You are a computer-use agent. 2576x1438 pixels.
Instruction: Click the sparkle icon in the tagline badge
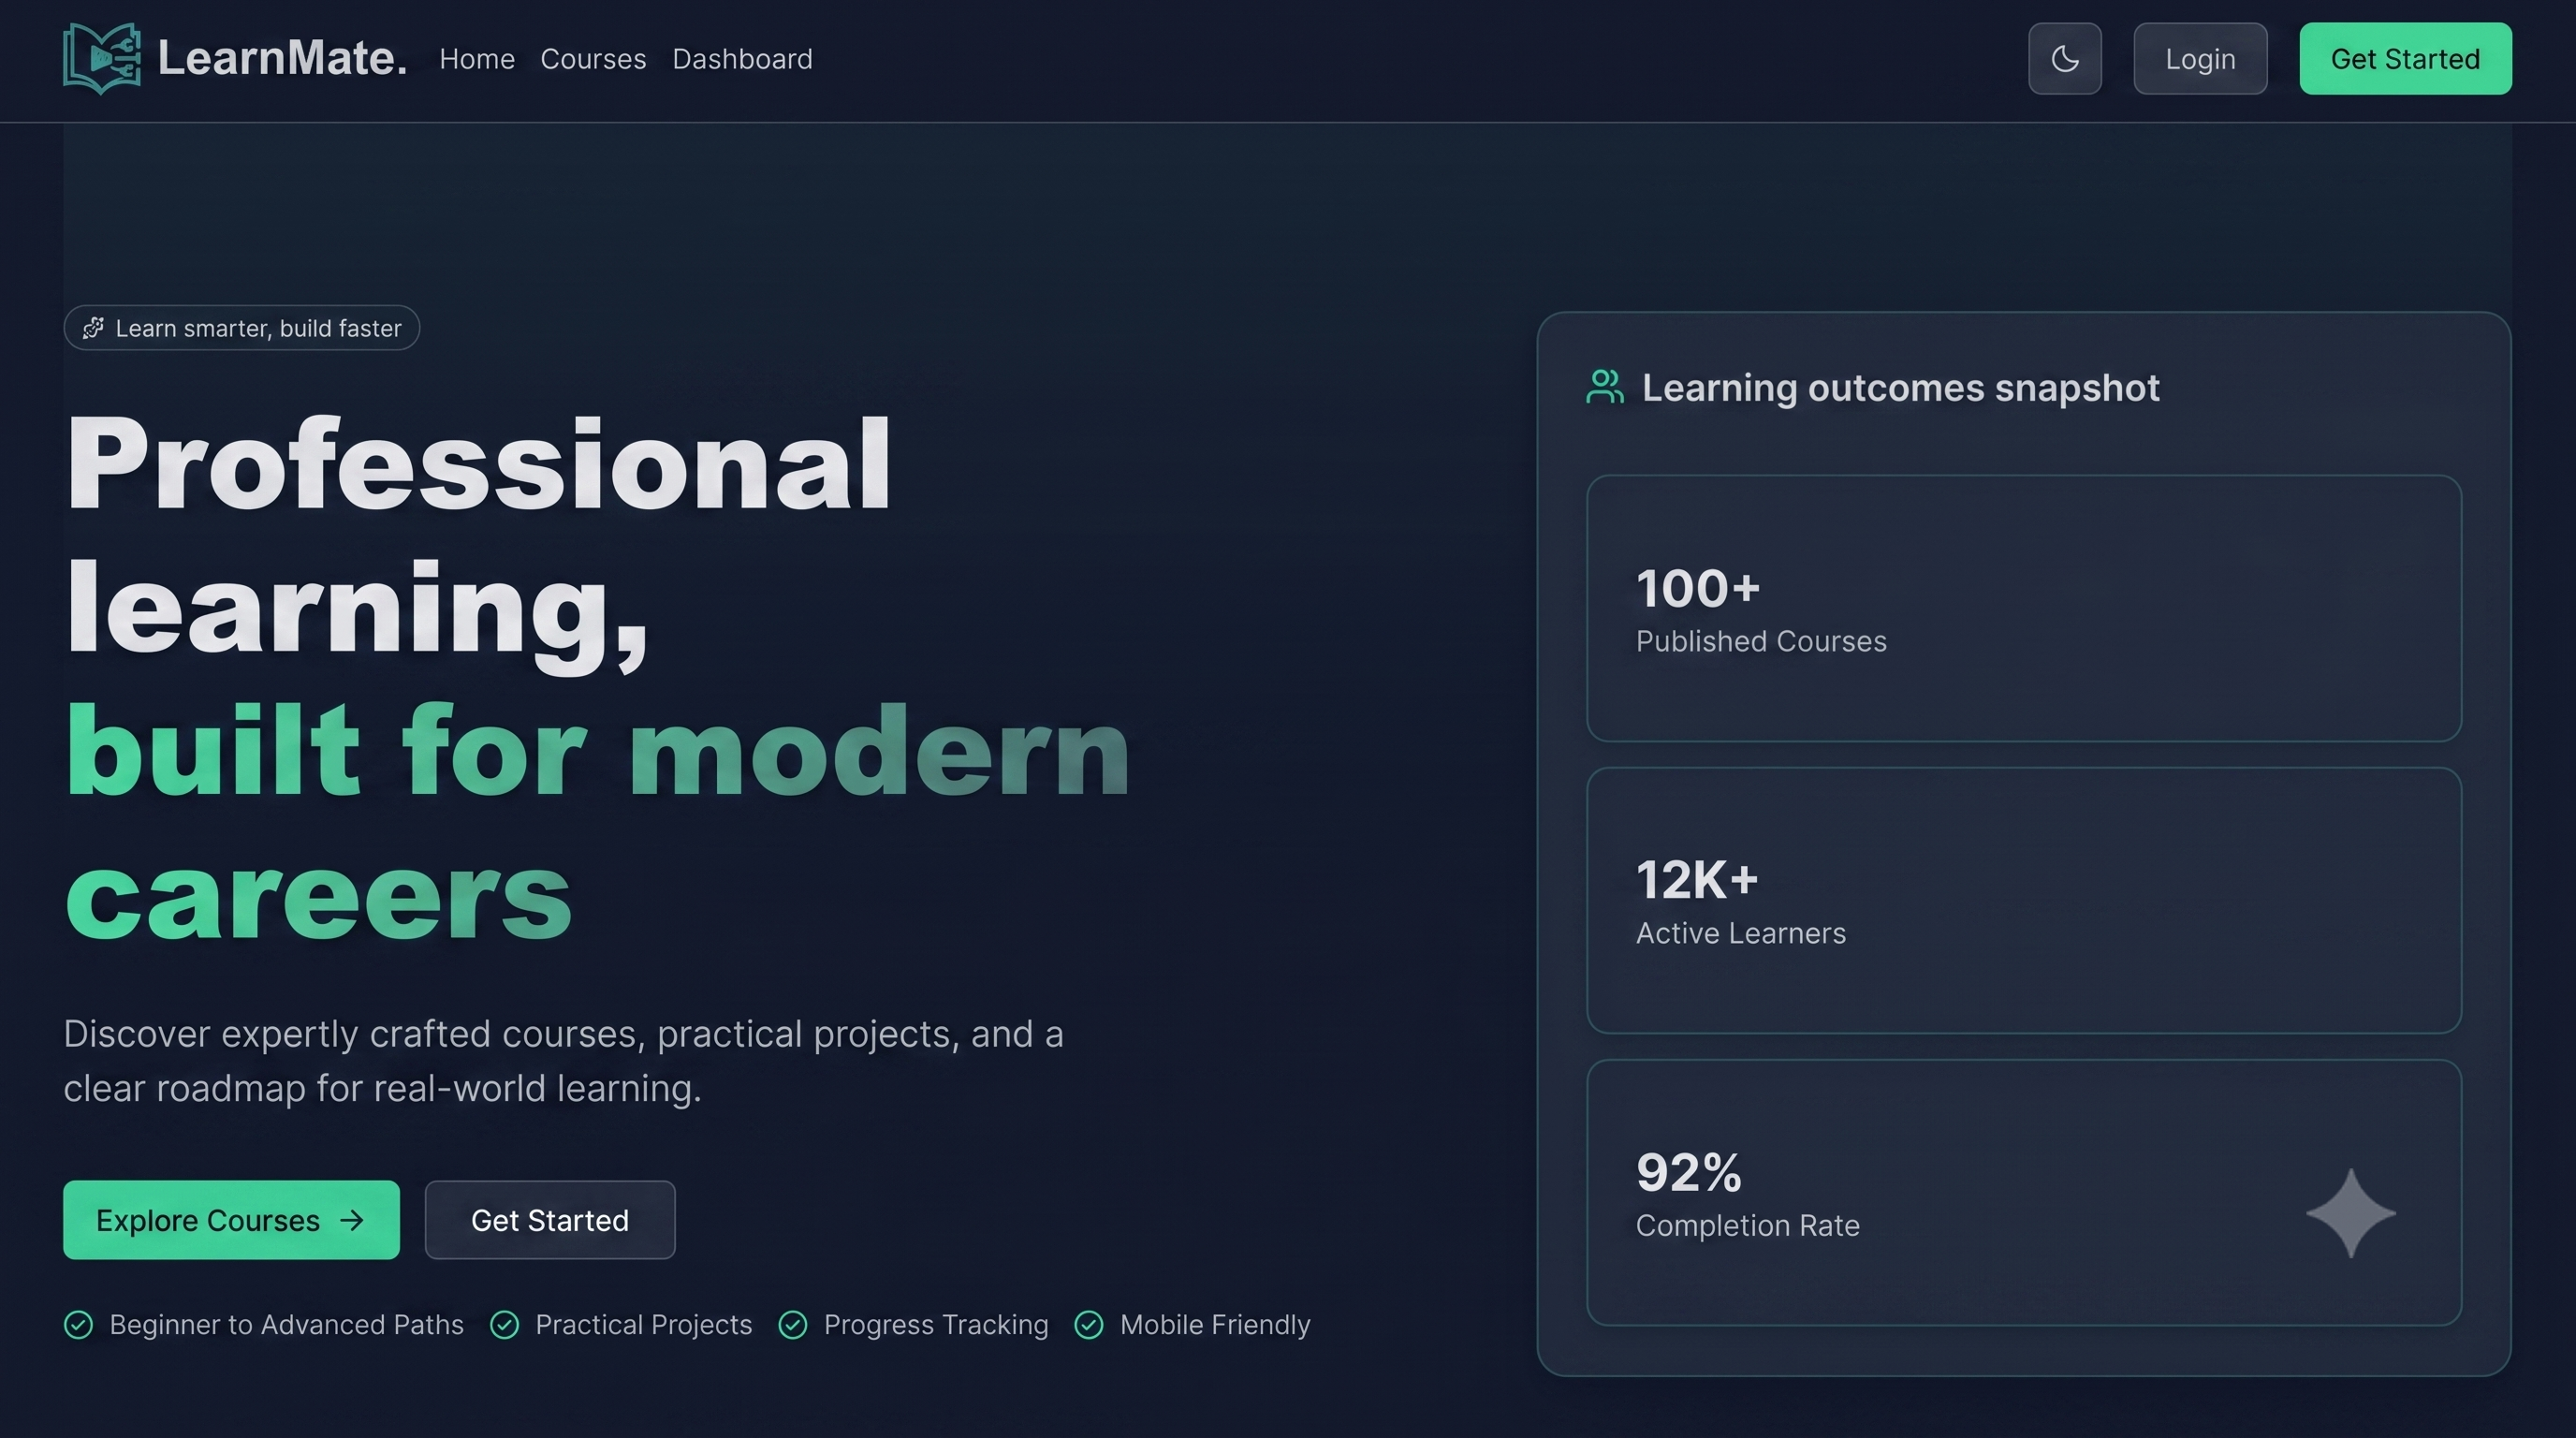coord(93,328)
